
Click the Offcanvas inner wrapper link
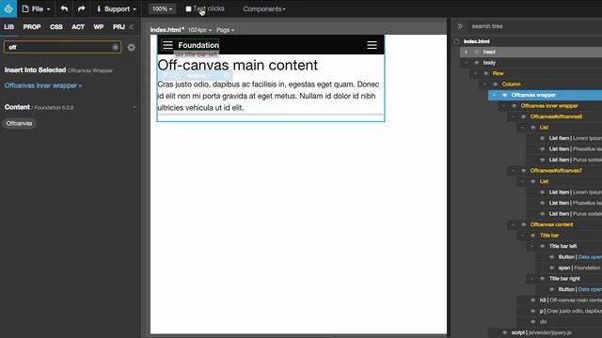point(43,85)
